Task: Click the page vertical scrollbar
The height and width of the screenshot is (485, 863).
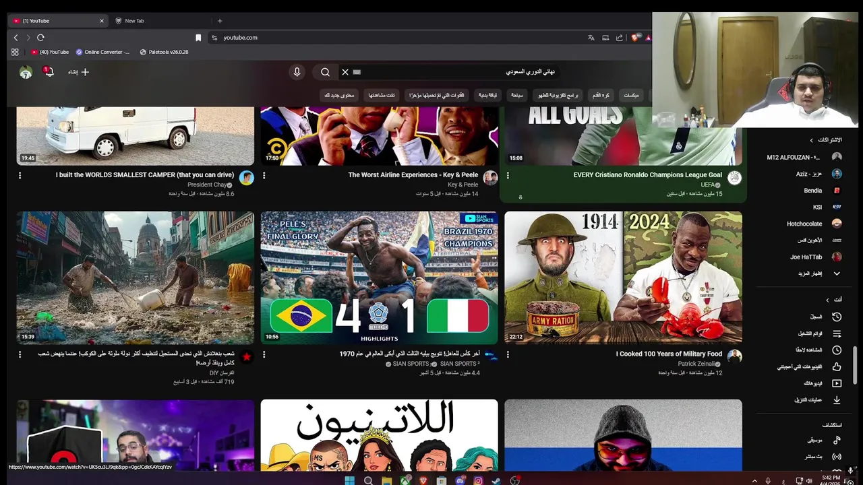Action: tap(856, 365)
